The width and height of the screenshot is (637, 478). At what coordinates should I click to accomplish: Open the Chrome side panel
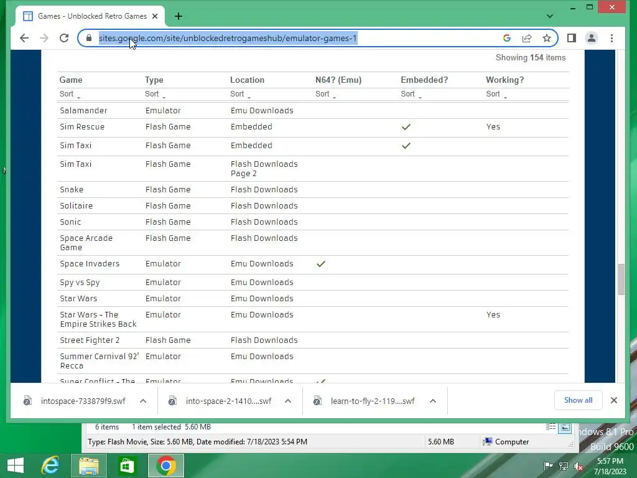tap(572, 38)
